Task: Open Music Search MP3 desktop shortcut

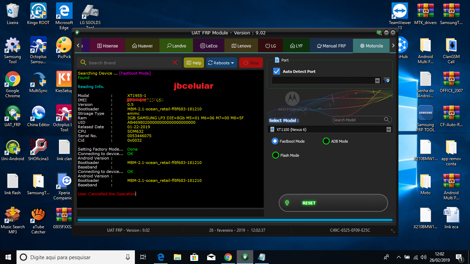Action: pyautogui.click(x=13, y=220)
